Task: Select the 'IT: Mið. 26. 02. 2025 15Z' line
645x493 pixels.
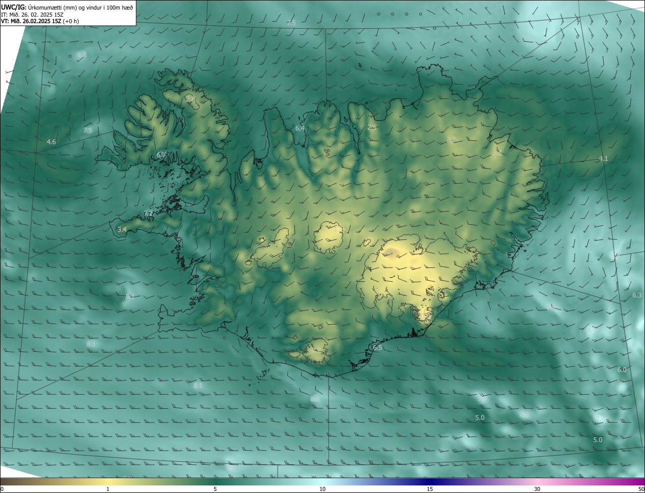Action: 32,14
